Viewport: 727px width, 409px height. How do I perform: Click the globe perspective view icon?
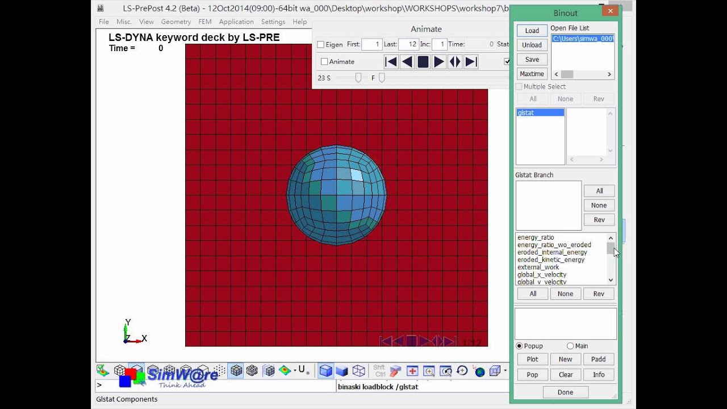[479, 372]
